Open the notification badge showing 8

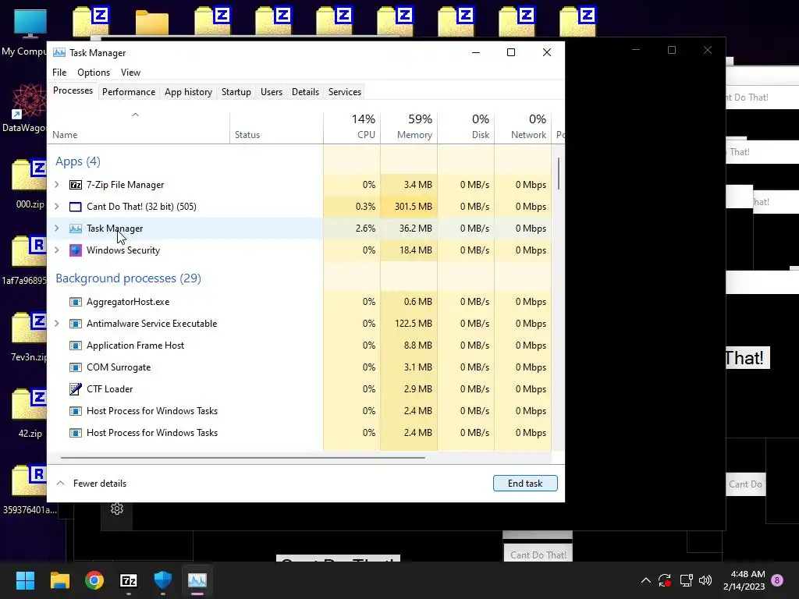777,580
